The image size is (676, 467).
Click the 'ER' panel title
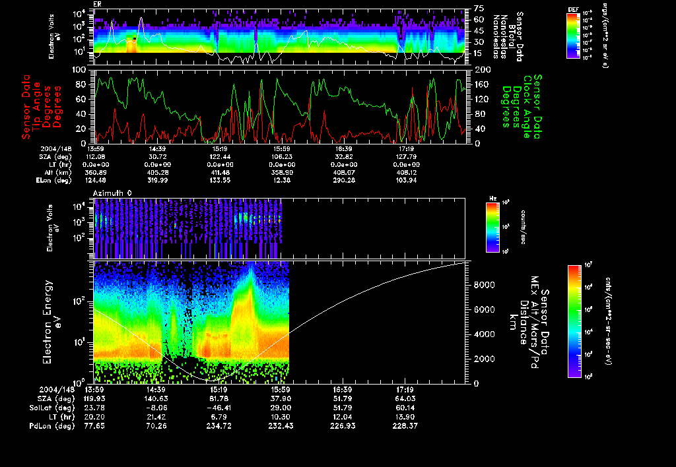click(97, 5)
